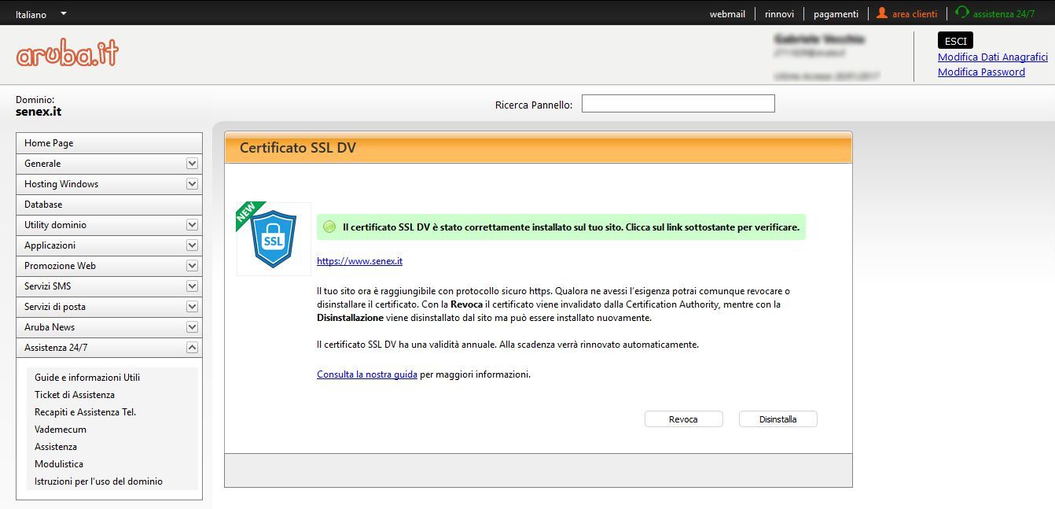Viewport: 1055px width, 509px height.
Task: Expand the Generale menu arrow
Action: pos(192,164)
